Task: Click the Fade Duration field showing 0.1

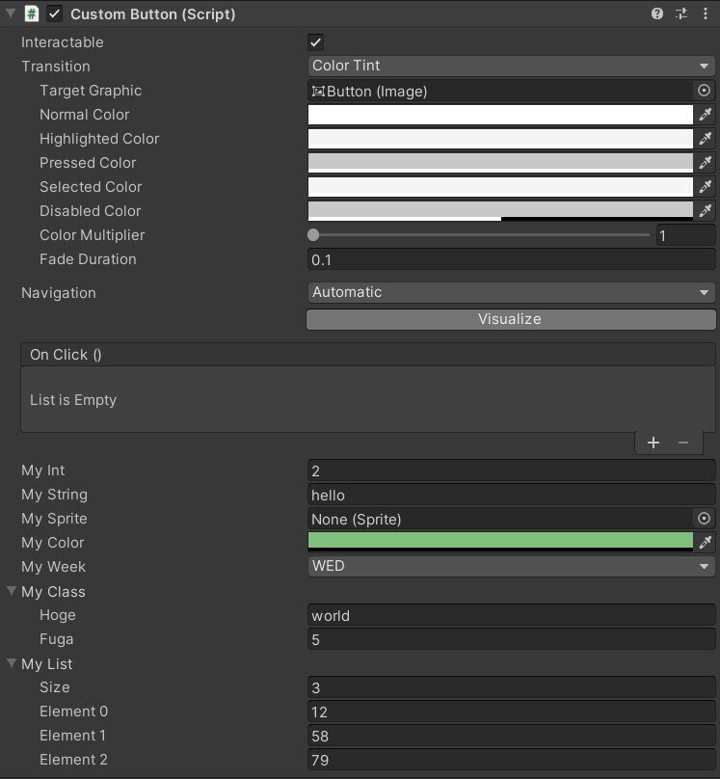Action: [512, 259]
